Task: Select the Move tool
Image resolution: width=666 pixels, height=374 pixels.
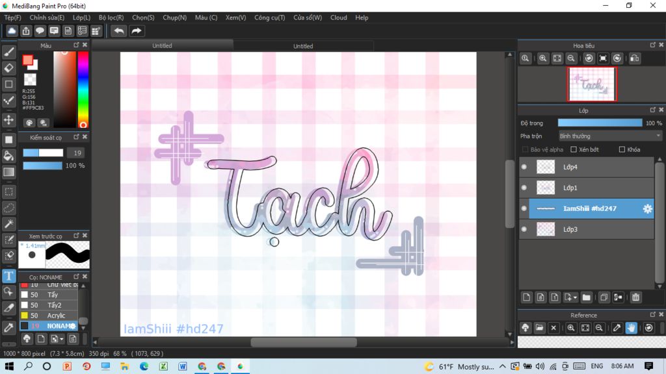Action: [x=8, y=120]
